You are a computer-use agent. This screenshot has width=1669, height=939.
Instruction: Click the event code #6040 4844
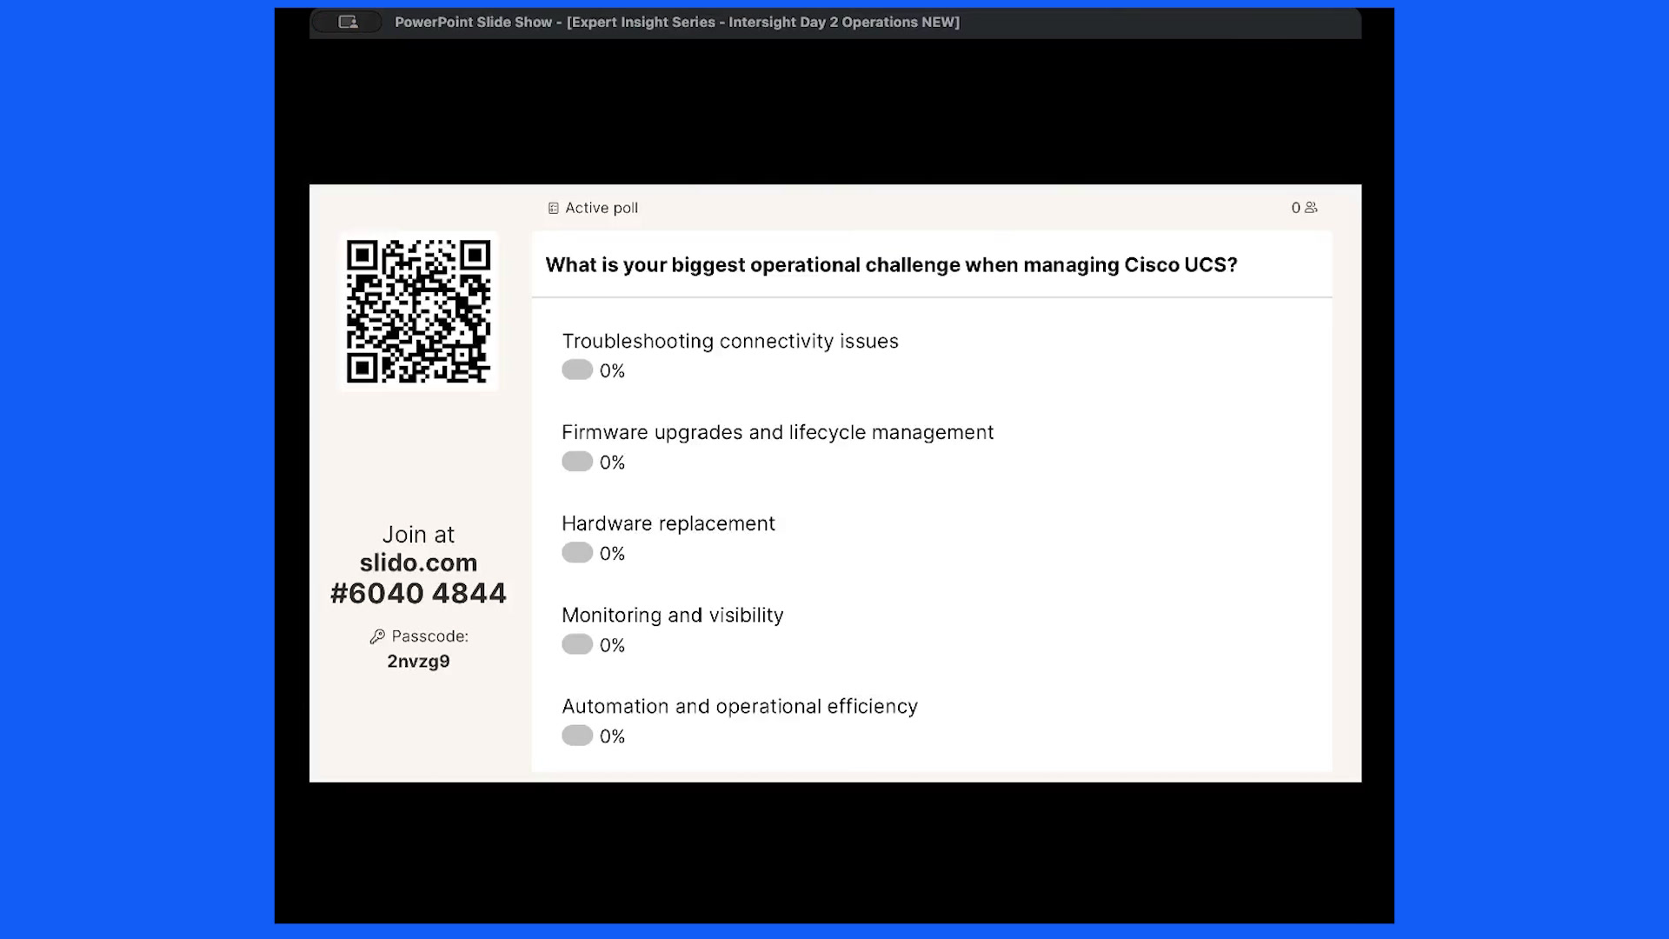click(418, 593)
